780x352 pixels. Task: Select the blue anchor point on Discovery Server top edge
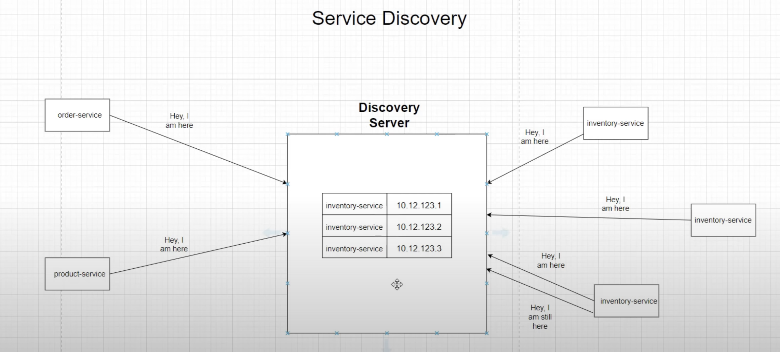[387, 134]
